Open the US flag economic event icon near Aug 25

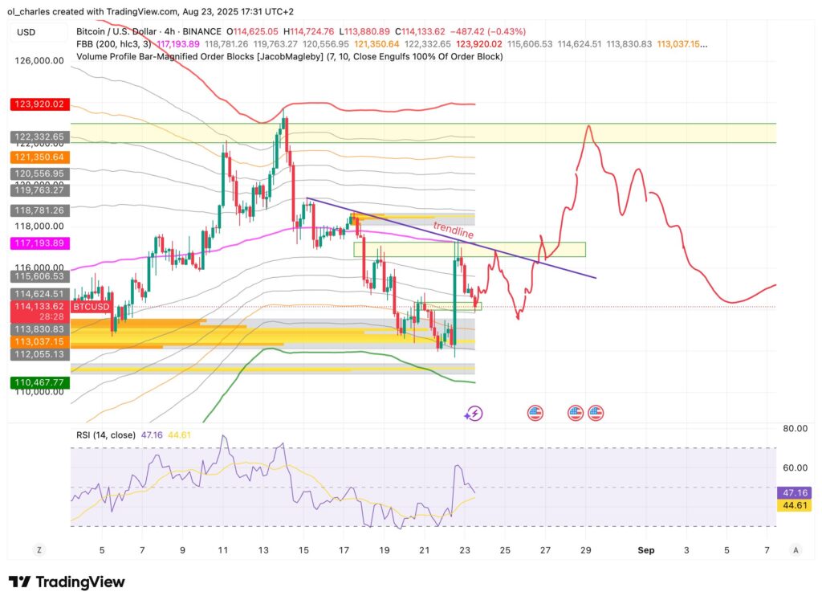pyautogui.click(x=534, y=413)
